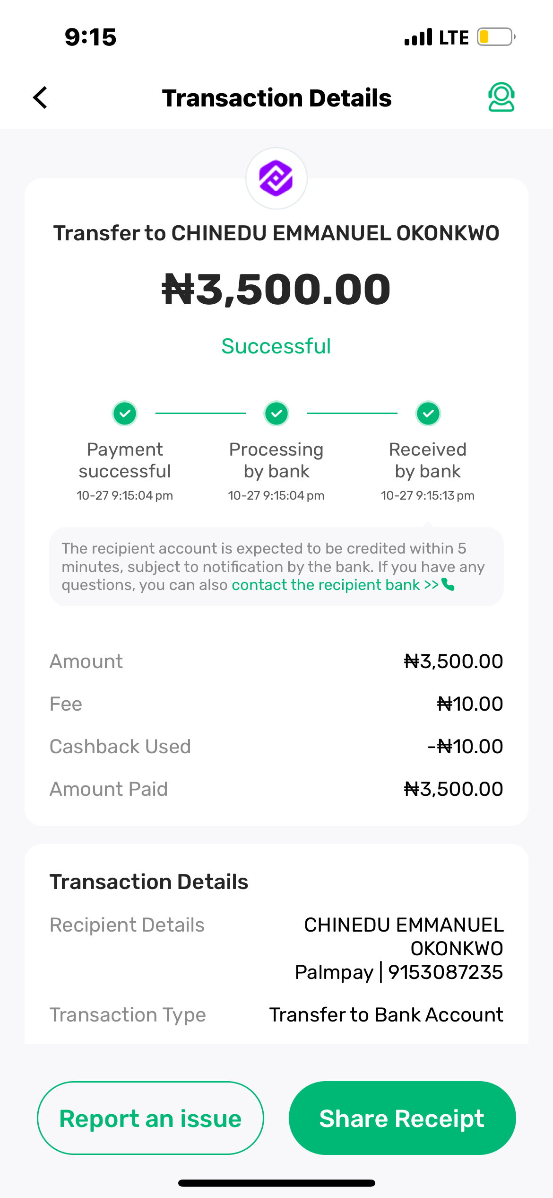Tap the green phone icon
This screenshot has width=553, height=1198.
click(448, 585)
